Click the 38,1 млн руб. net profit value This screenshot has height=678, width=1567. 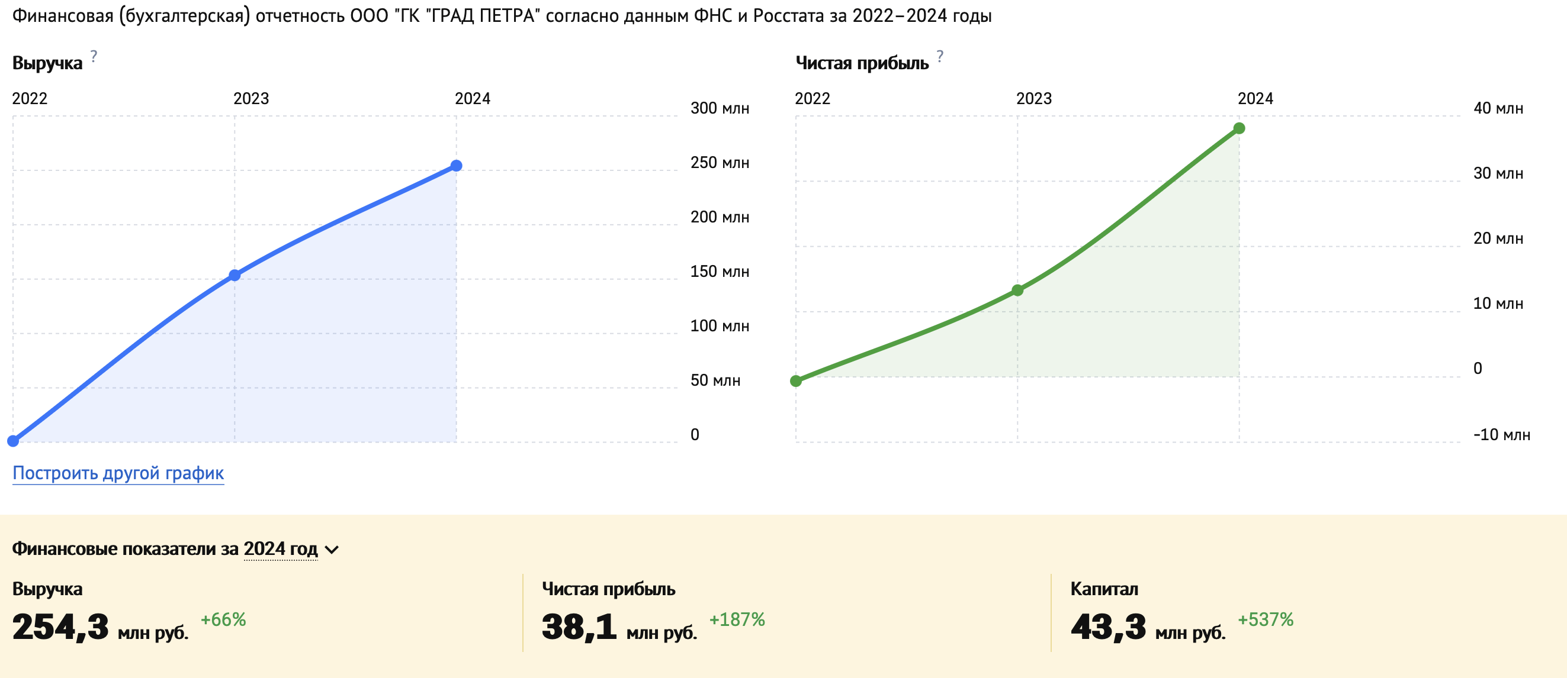(619, 628)
